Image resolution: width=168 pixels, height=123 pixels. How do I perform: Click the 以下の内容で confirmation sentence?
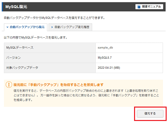pos(36,38)
